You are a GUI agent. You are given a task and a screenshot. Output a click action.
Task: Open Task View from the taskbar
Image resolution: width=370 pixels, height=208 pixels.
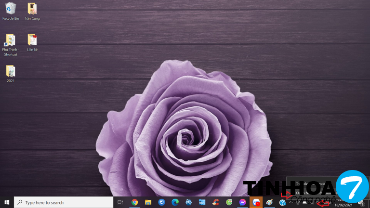point(120,202)
